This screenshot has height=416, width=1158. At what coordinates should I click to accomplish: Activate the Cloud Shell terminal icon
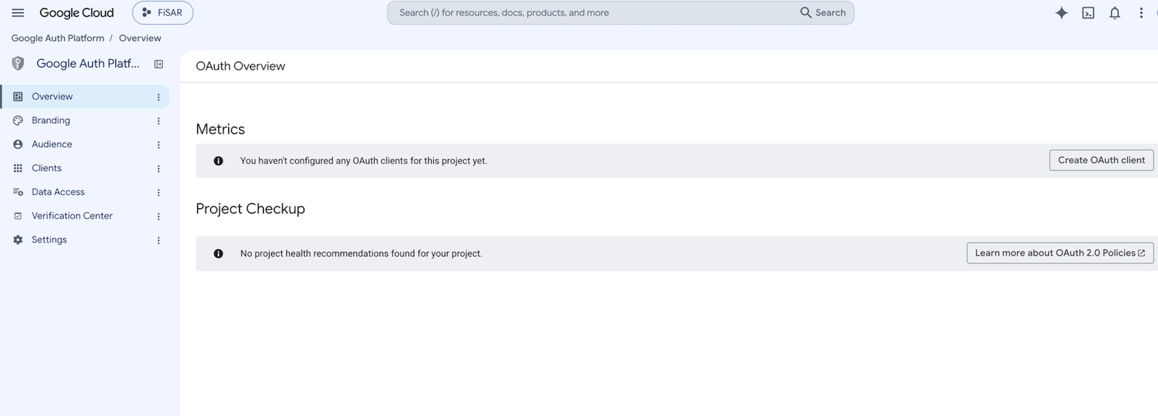pos(1088,13)
